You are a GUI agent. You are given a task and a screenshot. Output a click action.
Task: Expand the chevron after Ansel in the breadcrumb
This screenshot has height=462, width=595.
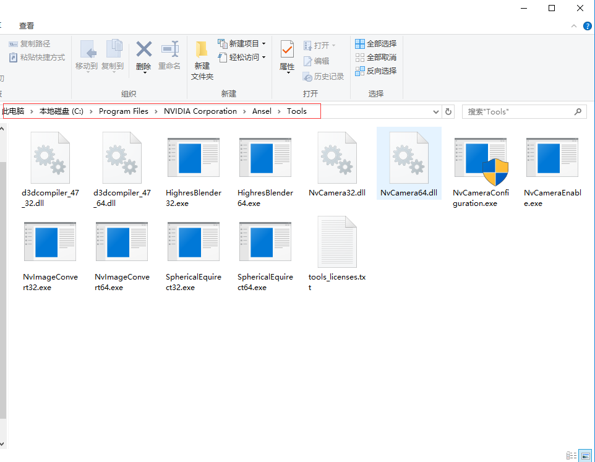(280, 111)
